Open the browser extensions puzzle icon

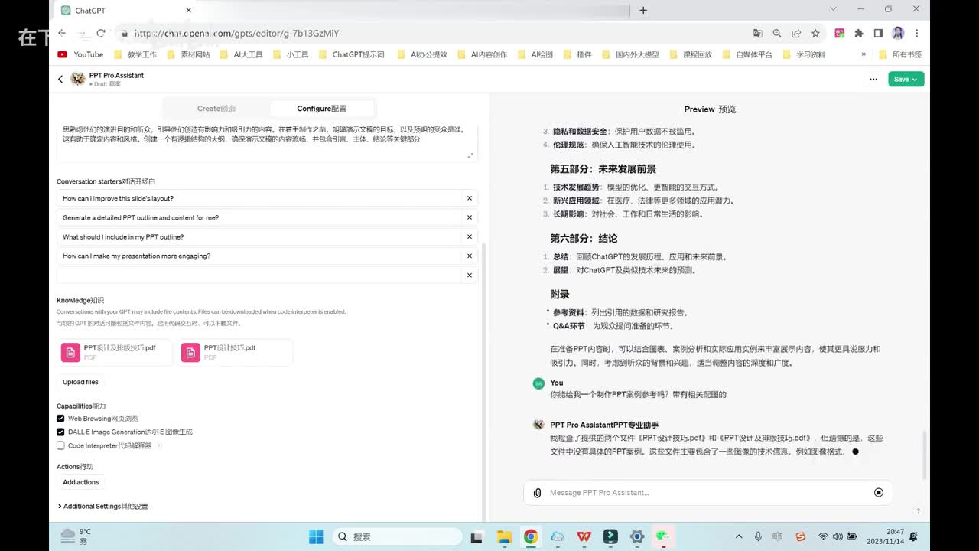858,33
